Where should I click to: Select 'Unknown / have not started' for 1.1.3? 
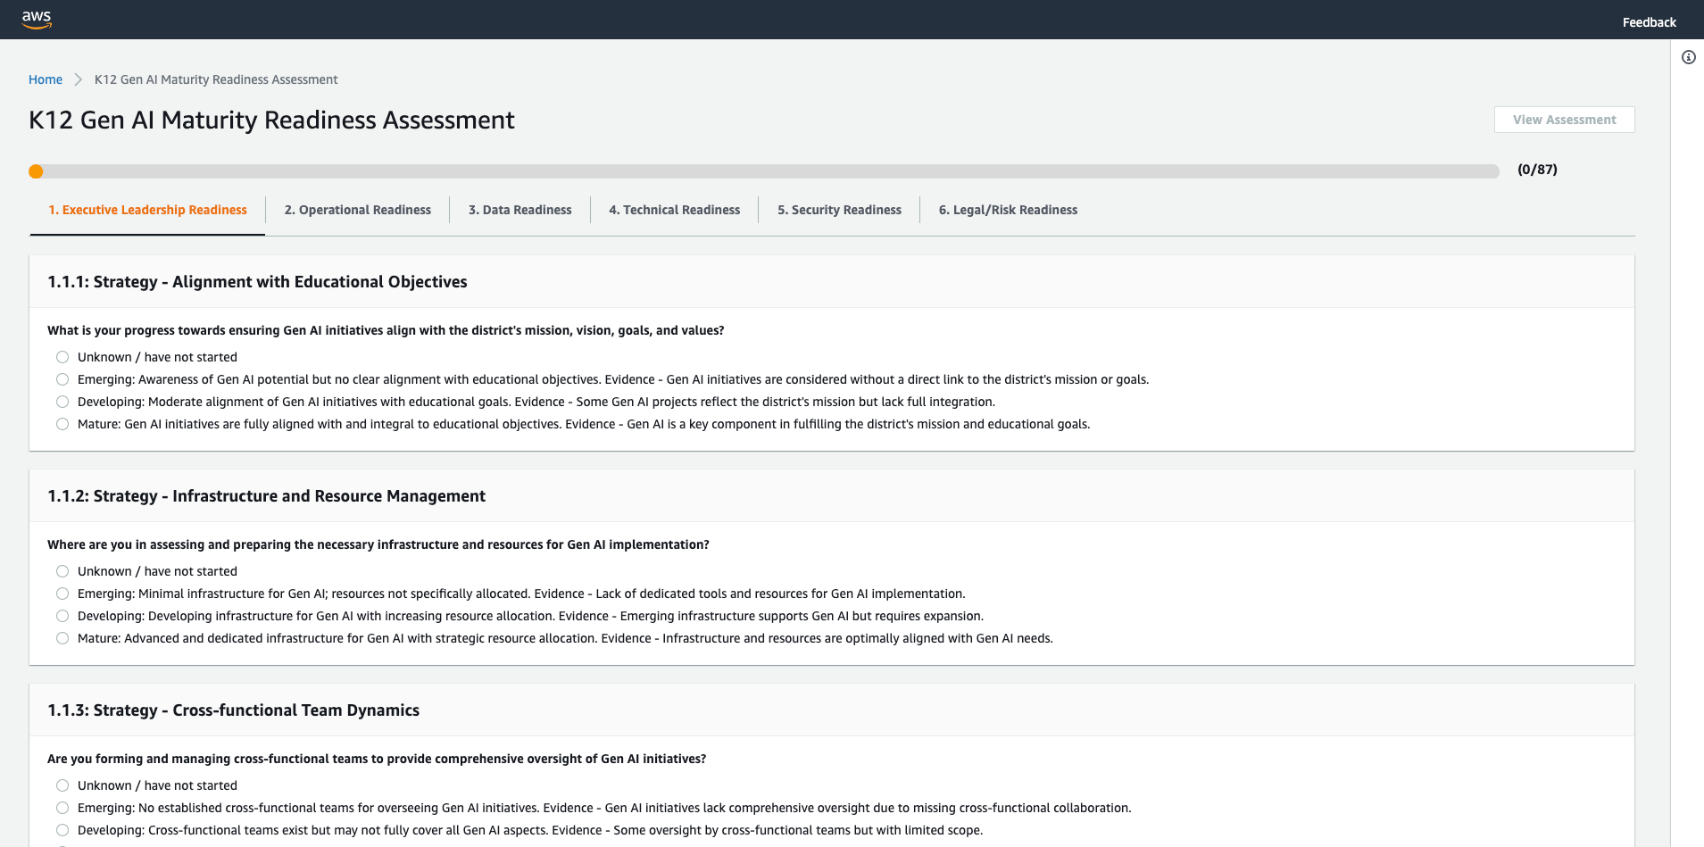[62, 785]
